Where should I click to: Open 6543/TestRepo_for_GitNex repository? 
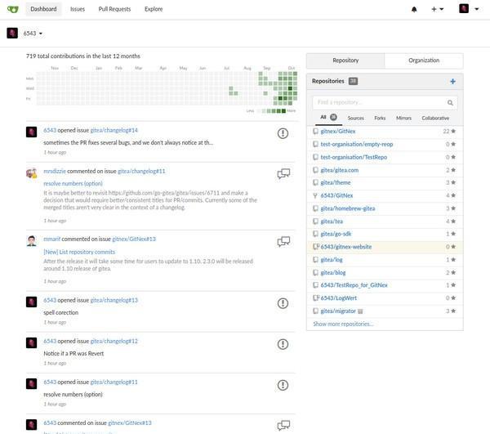(354, 285)
